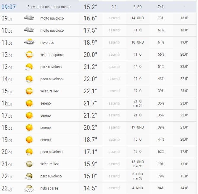Select the night clouds icon at 23:00
This screenshot has width=198, height=194.
click(29, 188)
